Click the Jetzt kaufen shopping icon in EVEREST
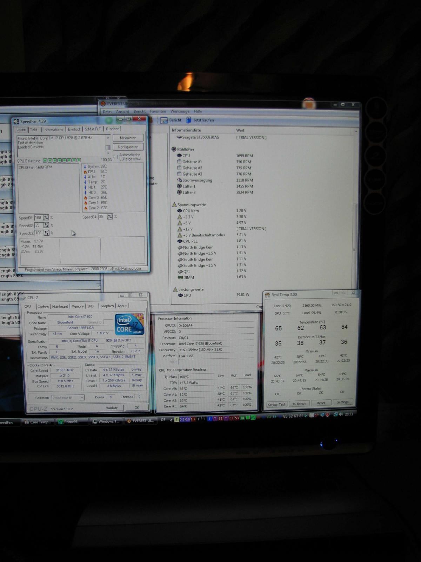 point(189,120)
